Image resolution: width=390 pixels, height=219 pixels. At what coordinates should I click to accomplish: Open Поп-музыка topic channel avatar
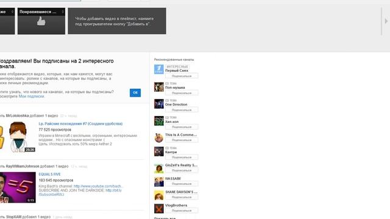(158, 87)
